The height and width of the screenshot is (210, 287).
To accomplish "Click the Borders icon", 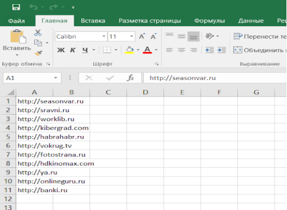I will (x=107, y=50).
